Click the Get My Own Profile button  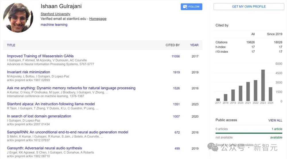(249, 7)
